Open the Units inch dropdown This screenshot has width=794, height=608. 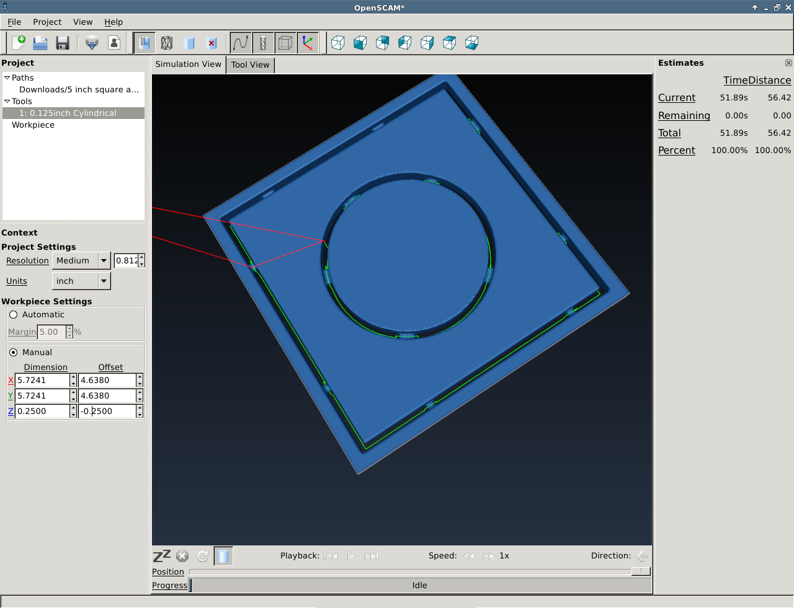click(x=81, y=281)
